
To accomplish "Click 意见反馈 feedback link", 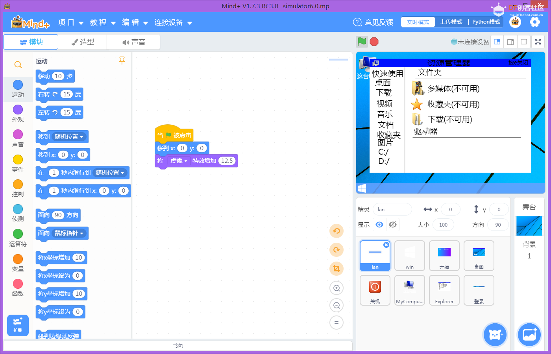I will pos(373,22).
